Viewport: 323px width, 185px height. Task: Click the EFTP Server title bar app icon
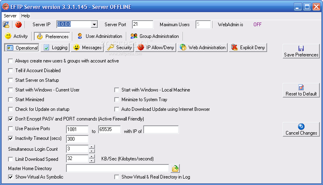pyautogui.click(x=6, y=6)
